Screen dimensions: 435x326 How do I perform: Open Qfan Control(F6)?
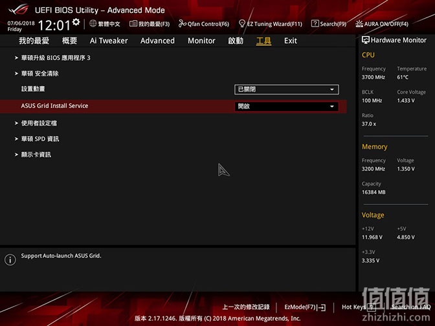click(208, 24)
